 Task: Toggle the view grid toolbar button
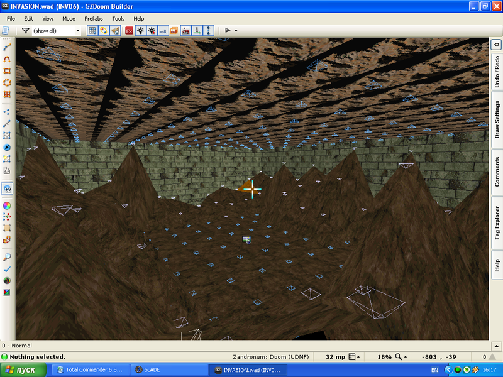pos(92,31)
